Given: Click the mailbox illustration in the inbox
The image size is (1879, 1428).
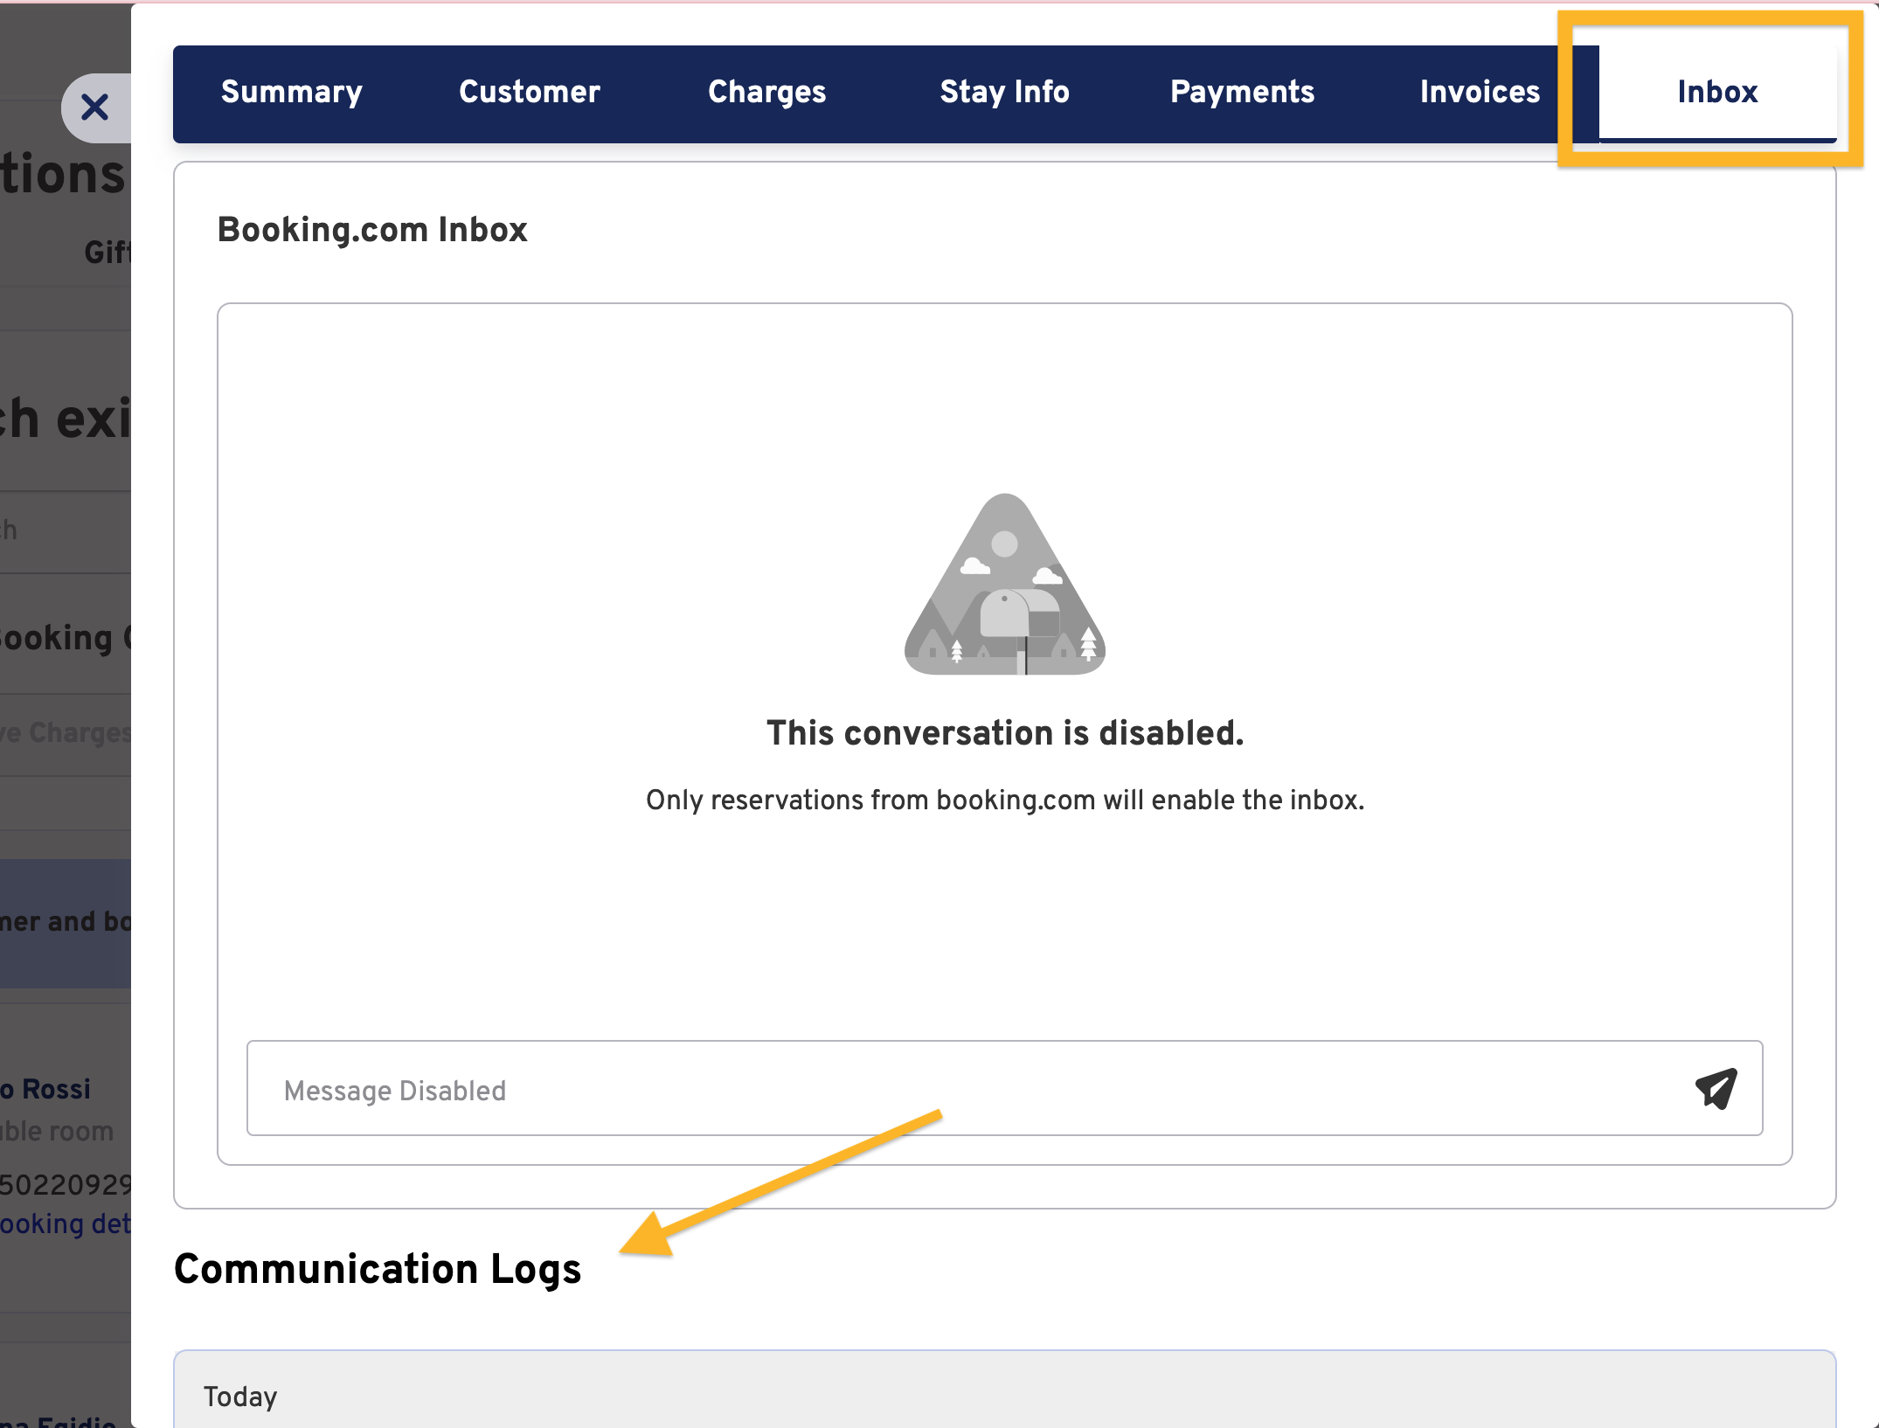Looking at the screenshot, I should pyautogui.click(x=1005, y=584).
